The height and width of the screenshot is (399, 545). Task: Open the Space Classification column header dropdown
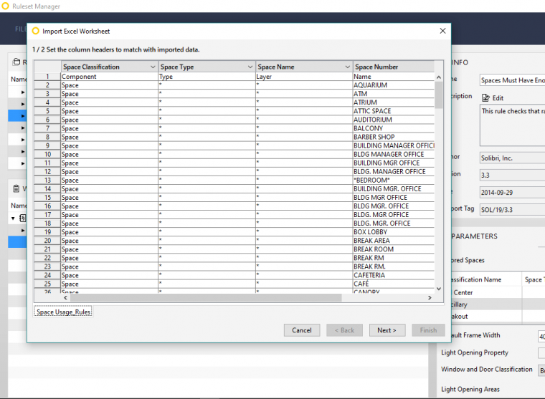[153, 67]
